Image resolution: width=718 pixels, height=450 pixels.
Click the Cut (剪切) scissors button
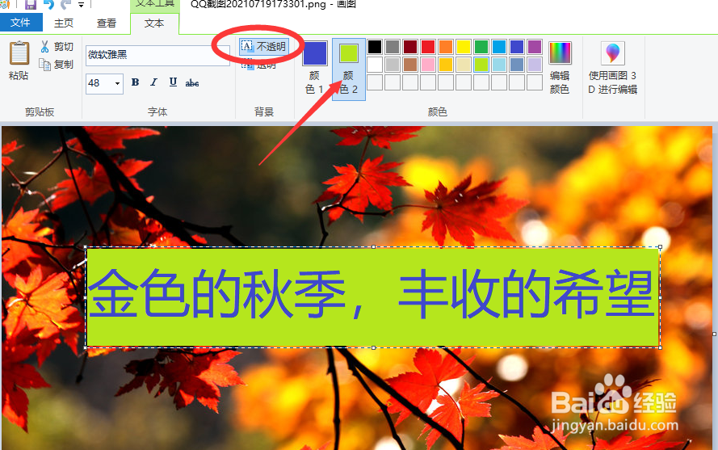pyautogui.click(x=57, y=46)
